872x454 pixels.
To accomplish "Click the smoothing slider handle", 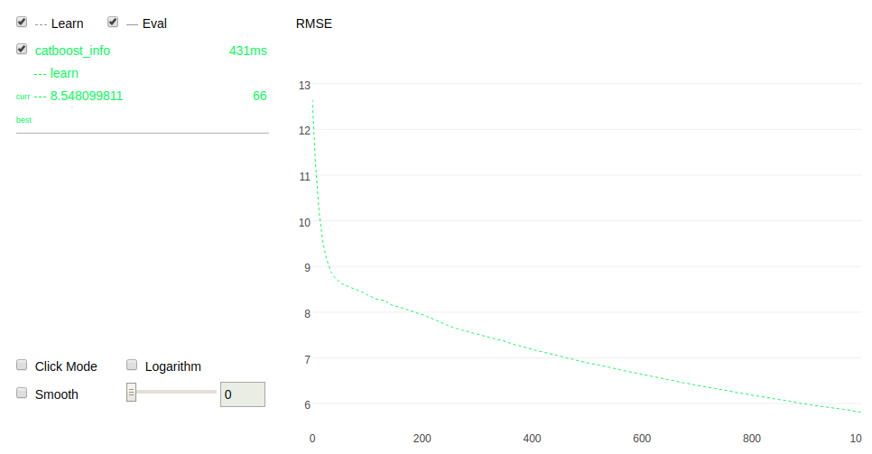I will [131, 392].
